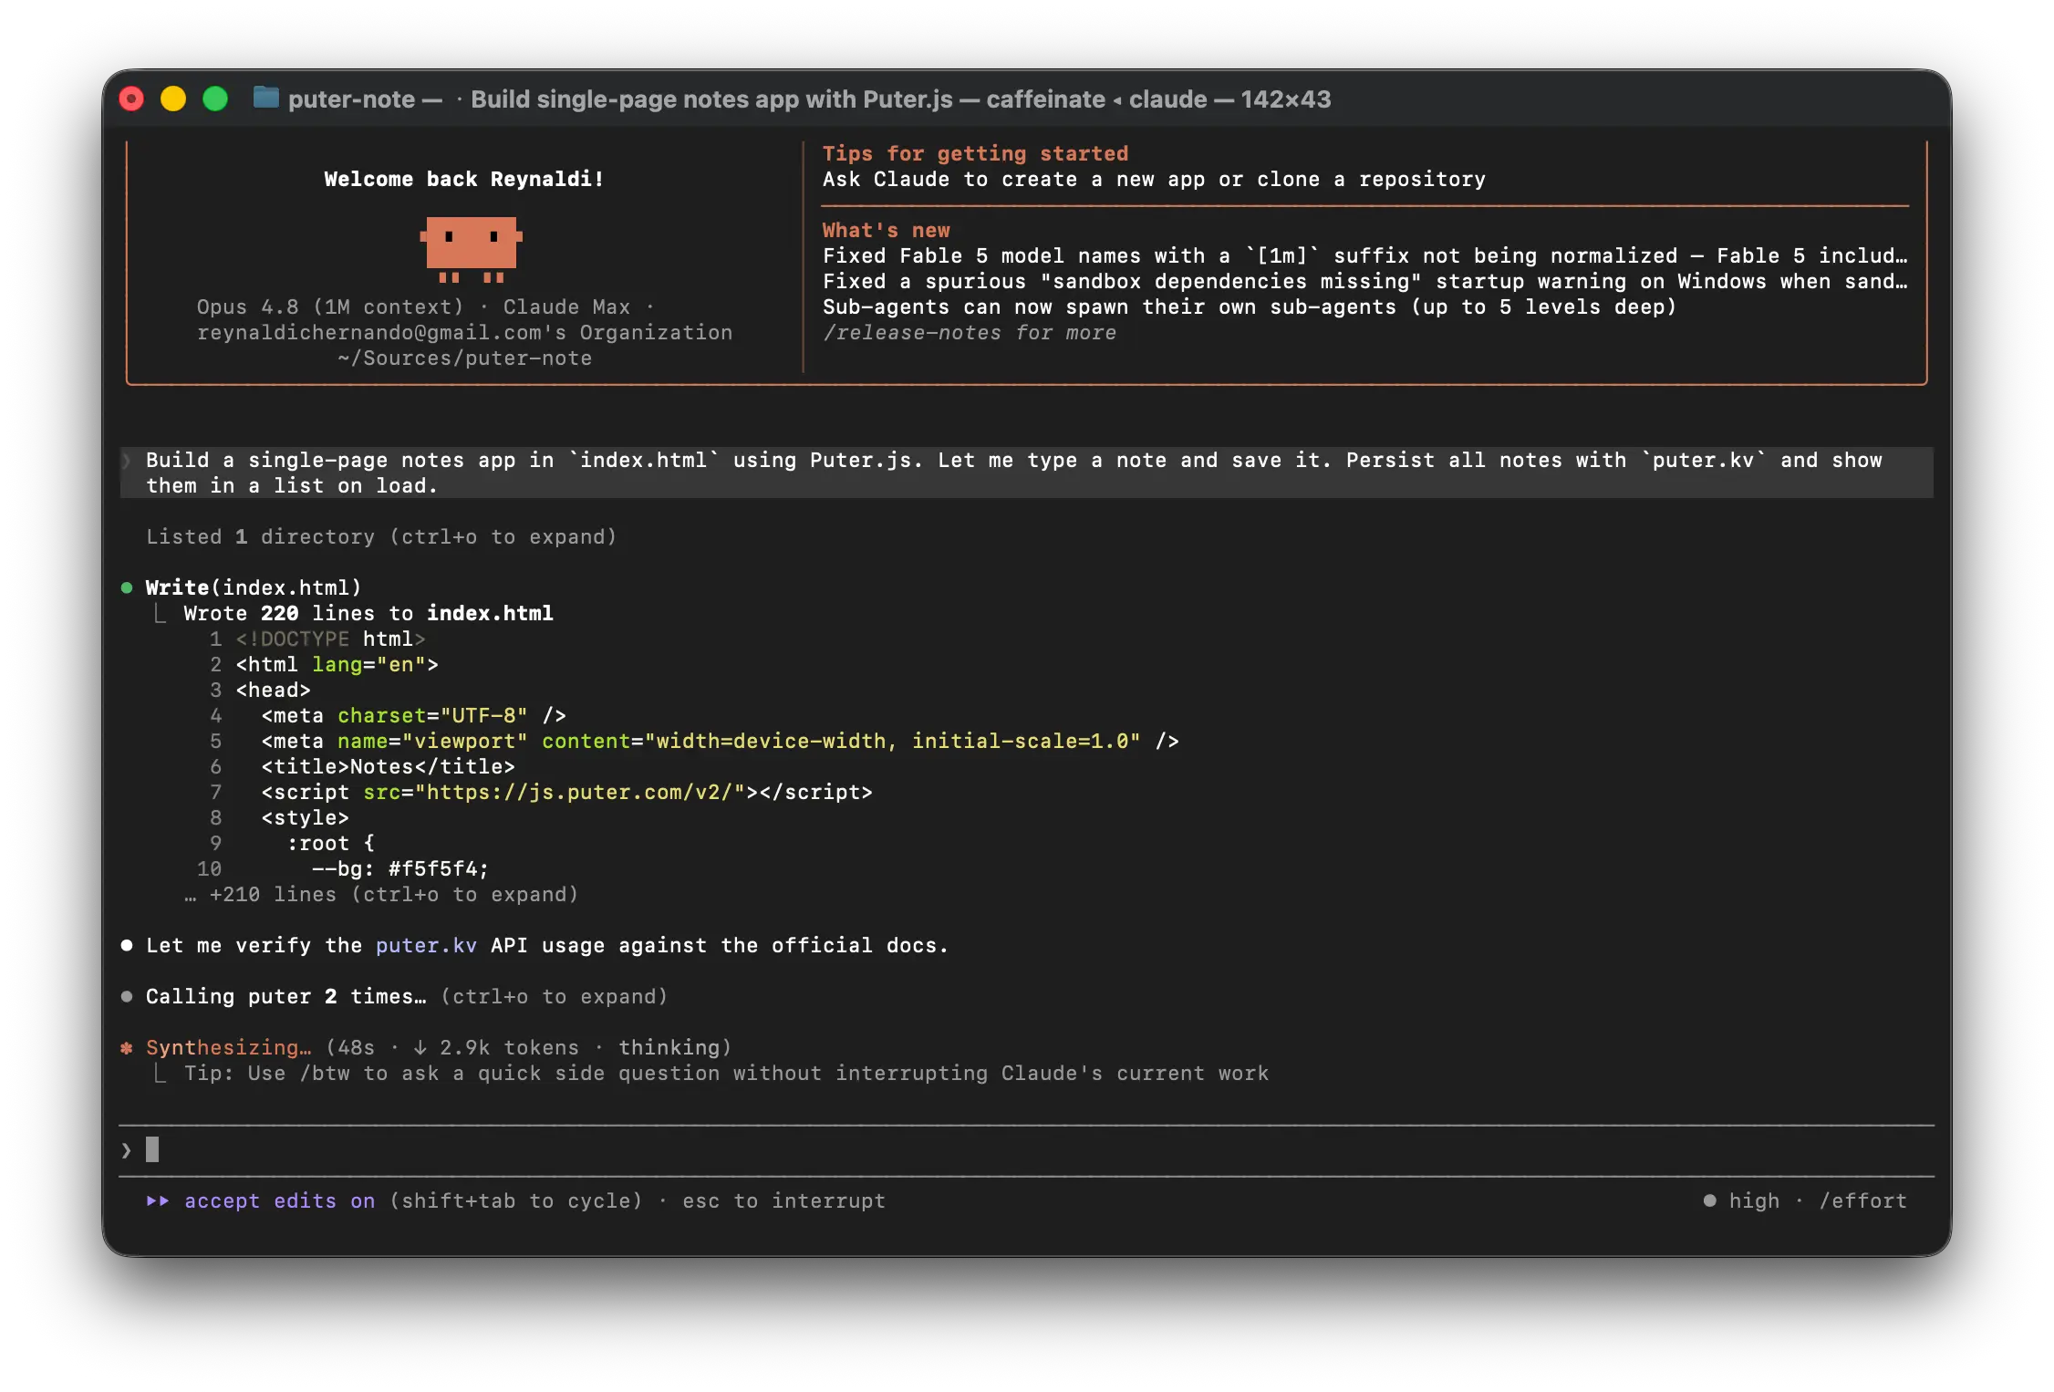Click the '~/Sources/puter-note' path
Screen dimensions: 2054x1392
pos(464,358)
